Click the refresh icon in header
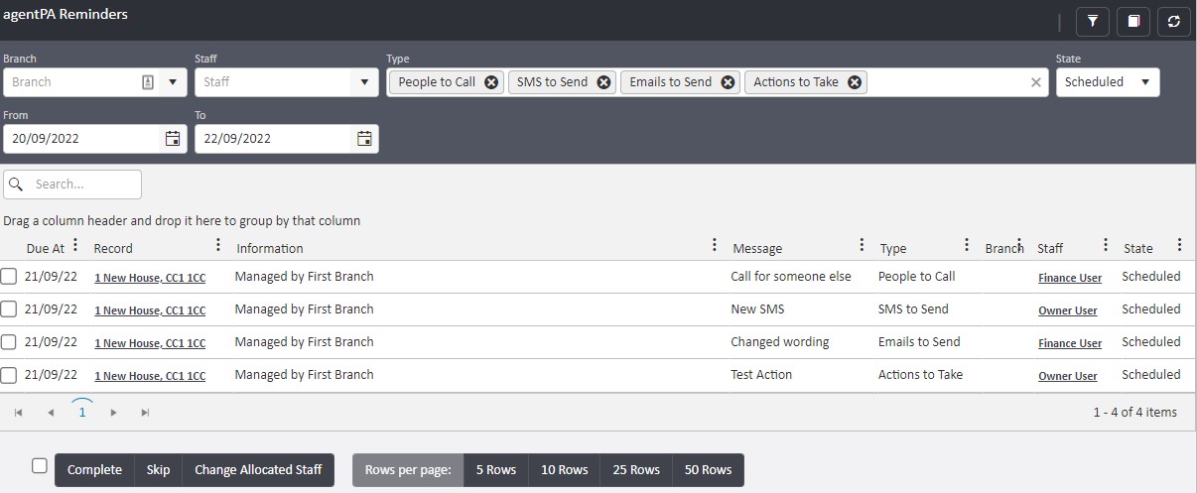Viewport: 1197px width, 493px height. (x=1173, y=21)
